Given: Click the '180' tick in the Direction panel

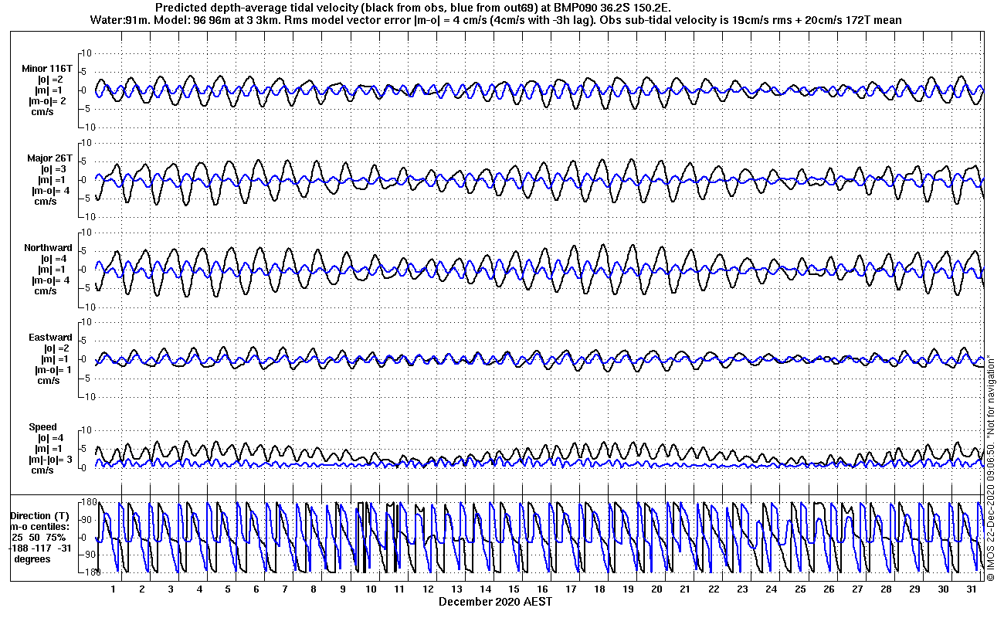Looking at the screenshot, I should pos(87,502).
